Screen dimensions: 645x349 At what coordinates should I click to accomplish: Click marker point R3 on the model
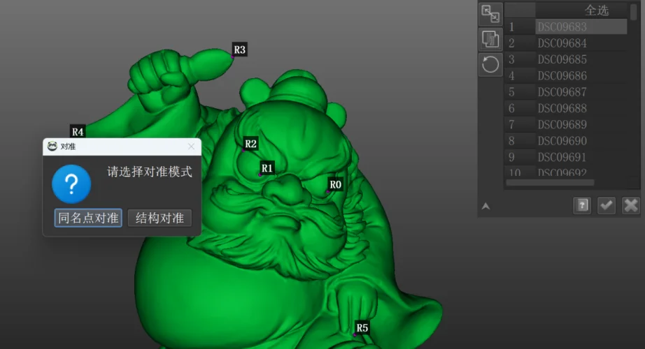pyautogui.click(x=233, y=54)
